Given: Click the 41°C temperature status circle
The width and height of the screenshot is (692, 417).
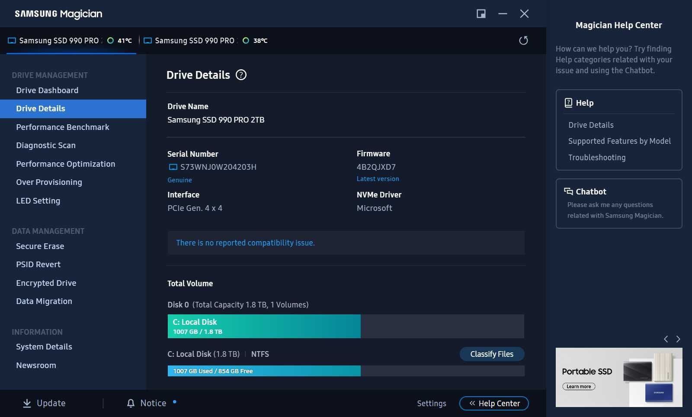Looking at the screenshot, I should point(110,41).
